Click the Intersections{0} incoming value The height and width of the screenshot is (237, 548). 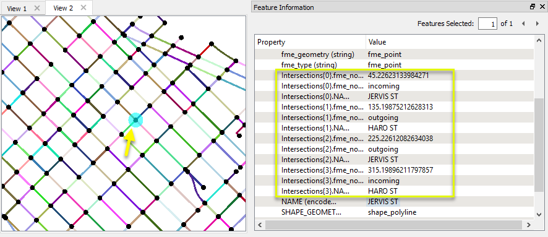click(x=383, y=86)
